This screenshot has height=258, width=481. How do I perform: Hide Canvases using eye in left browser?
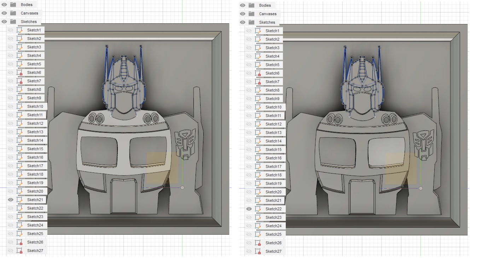pos(4,13)
